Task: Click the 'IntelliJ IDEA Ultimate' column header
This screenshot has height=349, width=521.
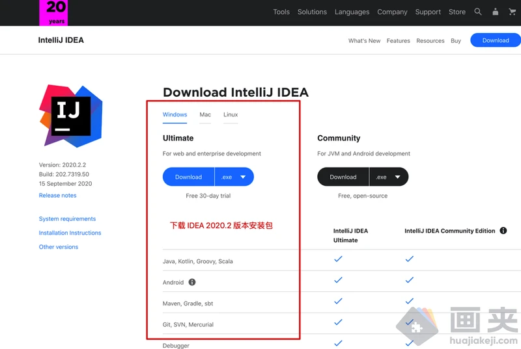Action: pyautogui.click(x=350, y=235)
